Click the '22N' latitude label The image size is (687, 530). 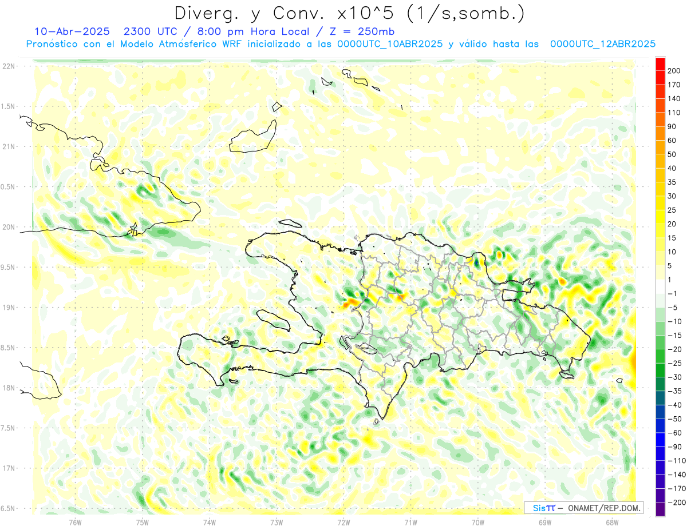pyautogui.click(x=9, y=66)
